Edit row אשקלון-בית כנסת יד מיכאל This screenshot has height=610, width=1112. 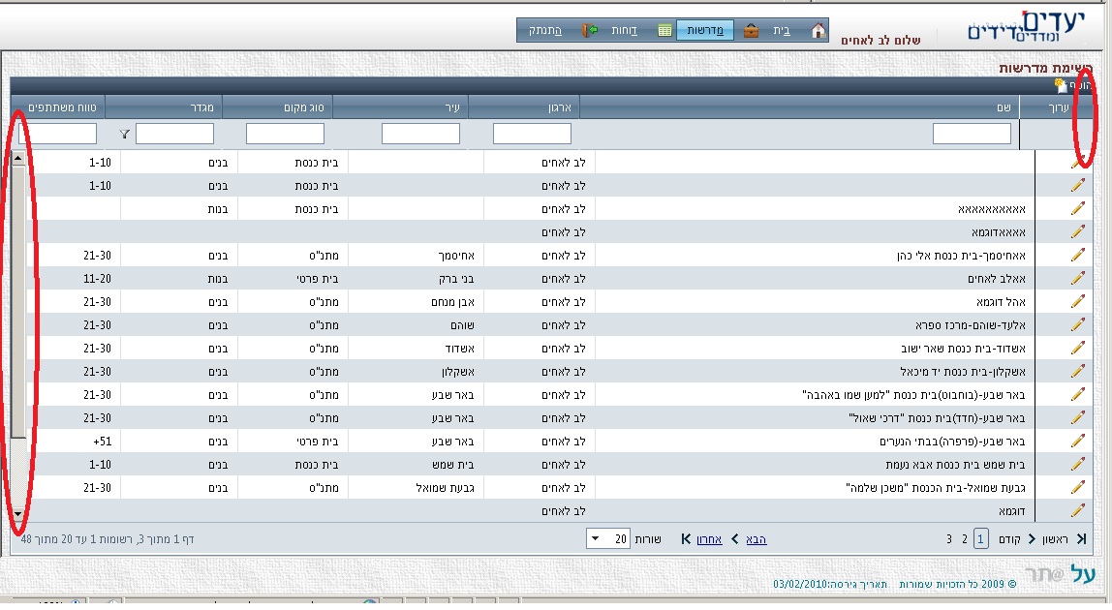tap(1078, 371)
